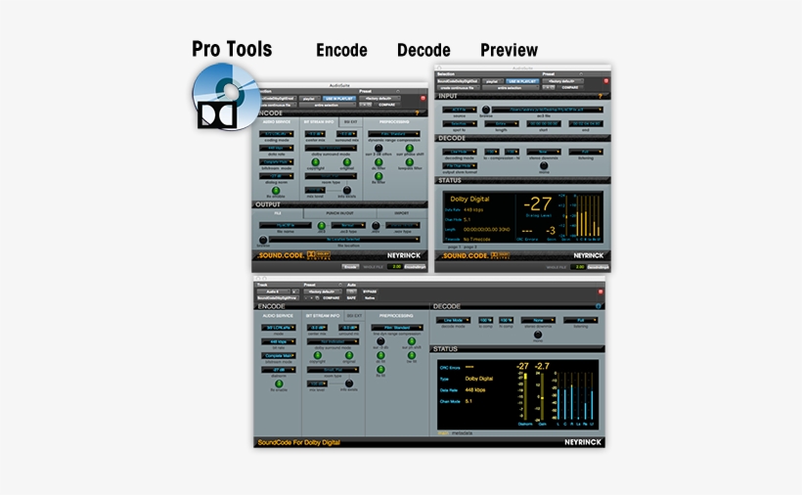This screenshot has width=802, height=495.
Task: Toggle sur 3 dB atten in Encode window
Action: coord(379,149)
